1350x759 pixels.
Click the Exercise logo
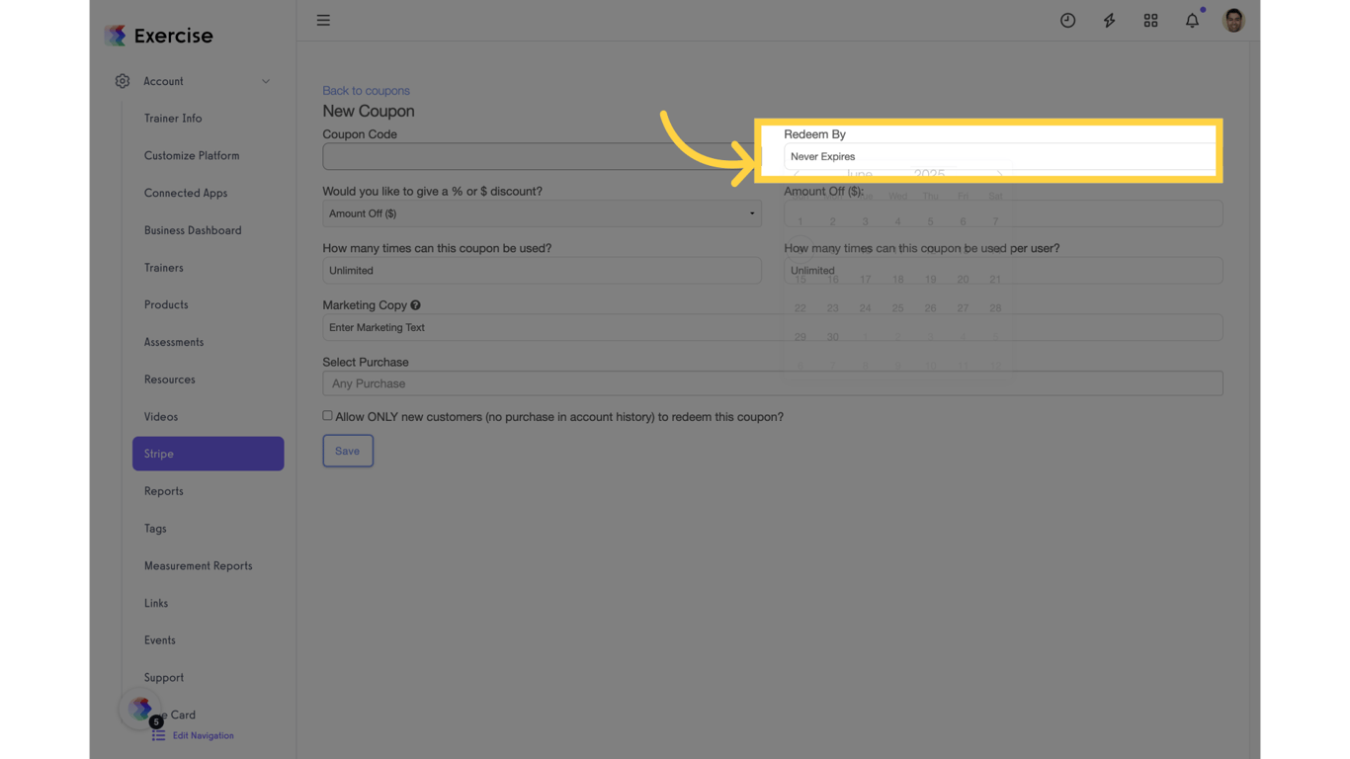159,36
